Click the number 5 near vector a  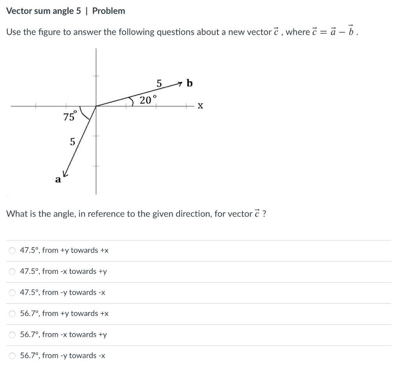click(x=72, y=142)
